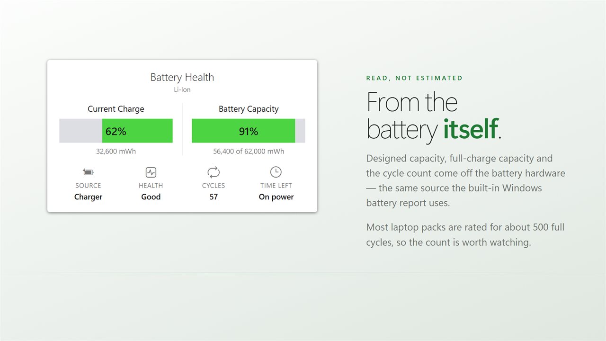Click the "57" cycle count value

(x=214, y=197)
